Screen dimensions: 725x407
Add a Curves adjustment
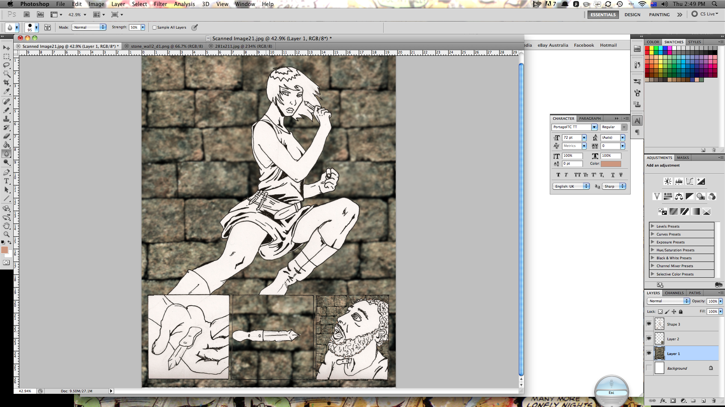pos(690,181)
